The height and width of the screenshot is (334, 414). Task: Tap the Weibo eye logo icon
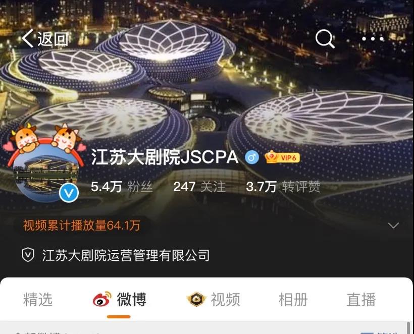(x=102, y=299)
